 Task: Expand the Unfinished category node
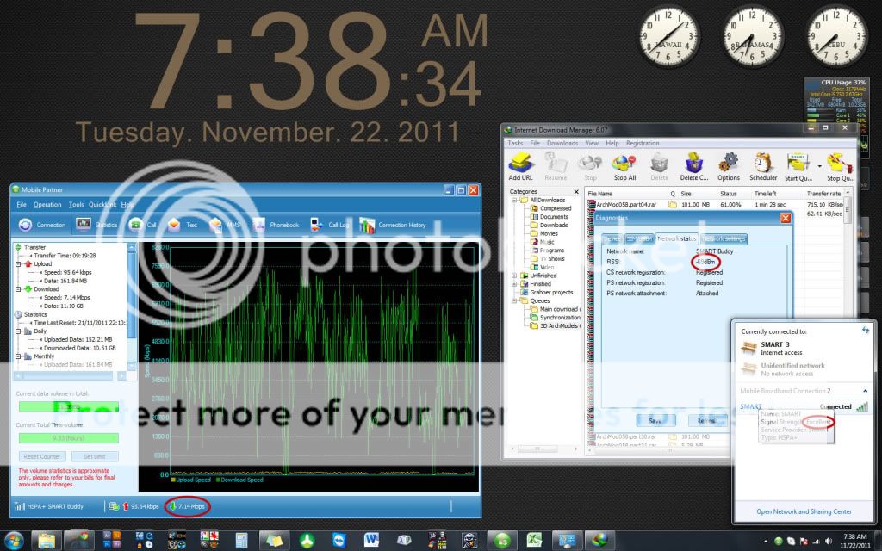515,275
